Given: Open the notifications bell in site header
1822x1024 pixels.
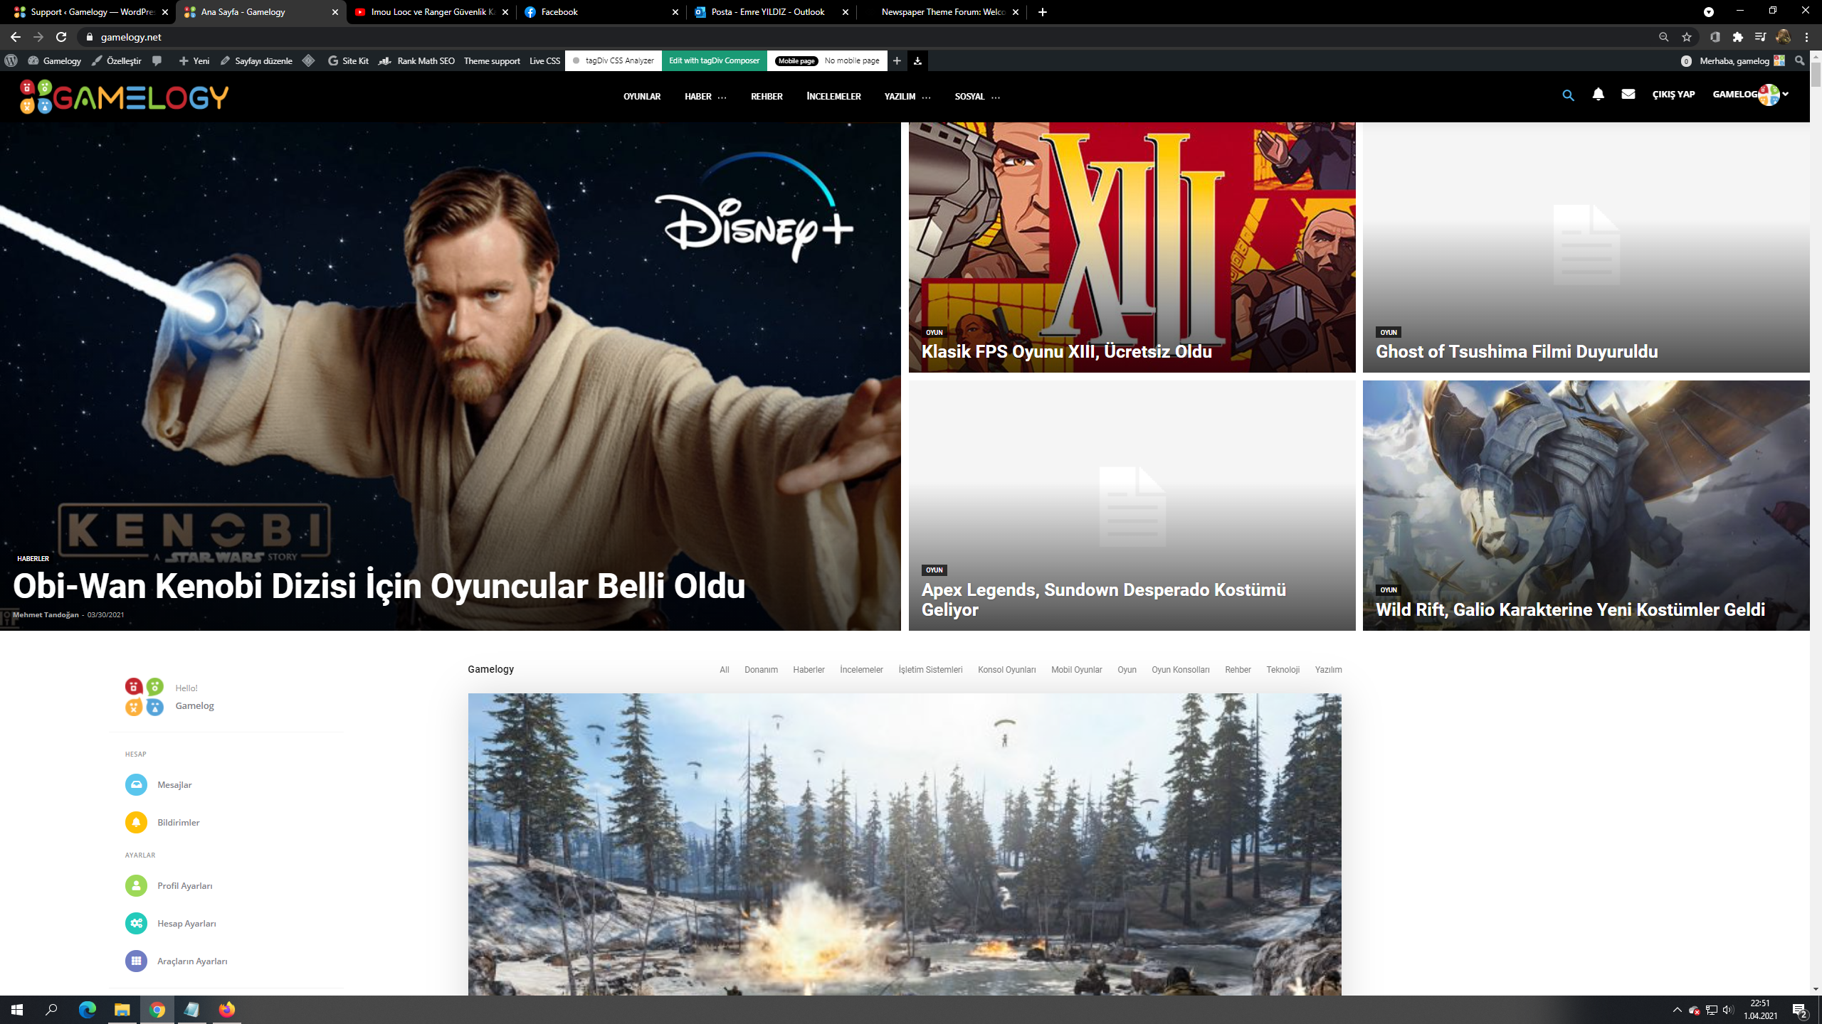Looking at the screenshot, I should 1599,95.
